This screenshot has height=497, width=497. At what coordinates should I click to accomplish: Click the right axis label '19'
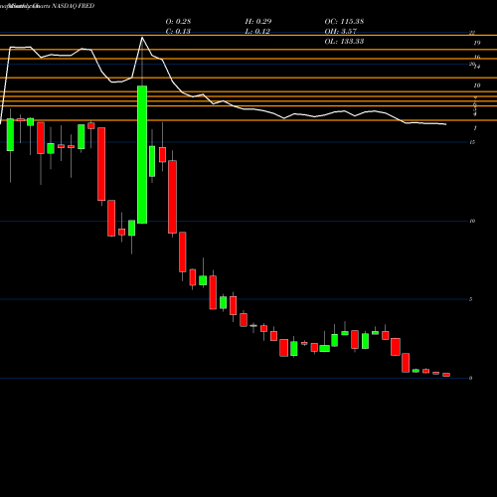coord(477,43)
